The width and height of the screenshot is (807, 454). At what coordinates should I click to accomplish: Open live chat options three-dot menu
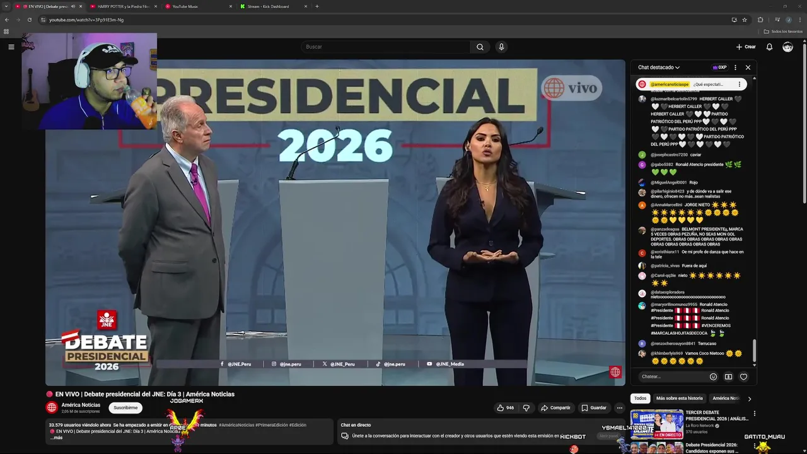[735, 67]
